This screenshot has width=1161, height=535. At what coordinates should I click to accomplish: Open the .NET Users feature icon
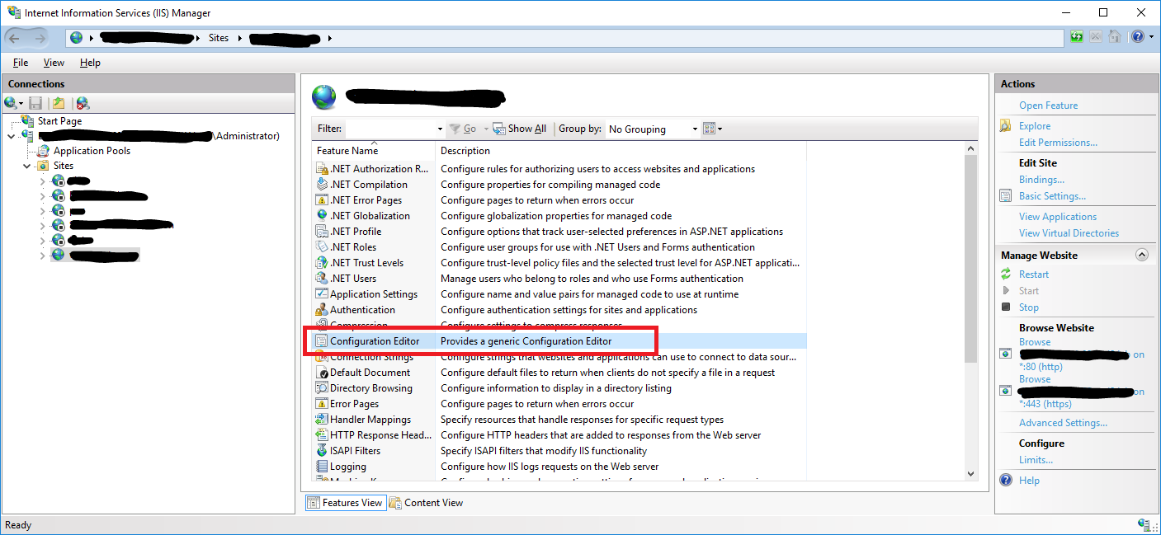[322, 279]
